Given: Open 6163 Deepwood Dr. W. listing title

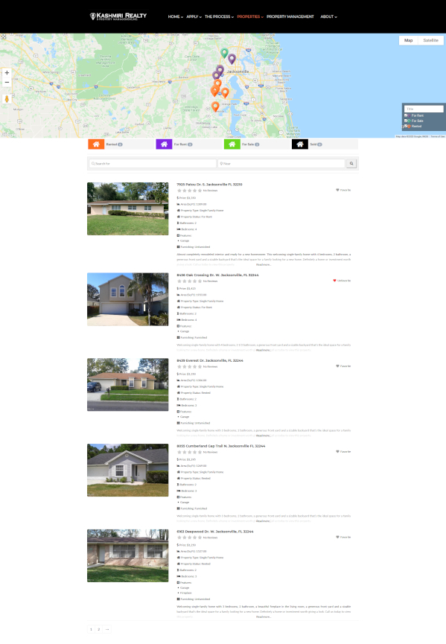Looking at the screenshot, I should (215, 532).
